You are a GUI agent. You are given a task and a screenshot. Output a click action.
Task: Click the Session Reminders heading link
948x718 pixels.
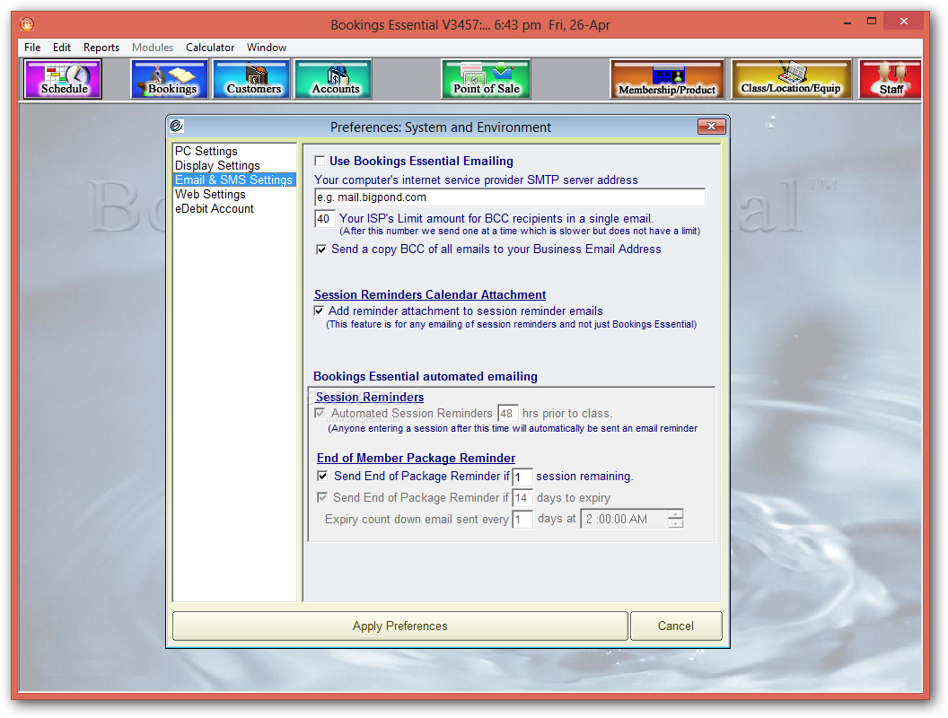pos(369,397)
